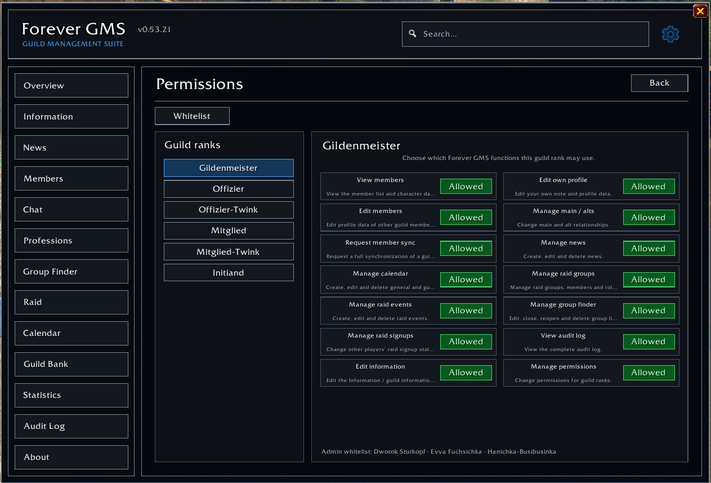Navigate to News
The height and width of the screenshot is (483, 711).
tap(71, 148)
